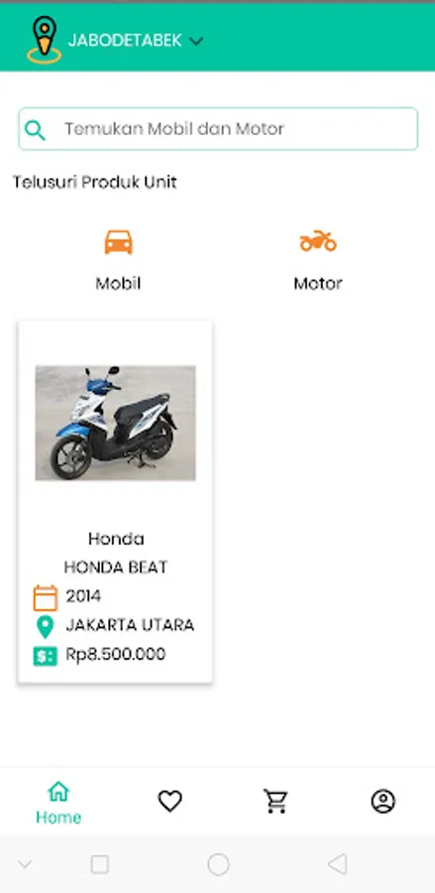Click the calendar icon beside 2014
This screenshot has height=893, width=435.
tap(46, 597)
